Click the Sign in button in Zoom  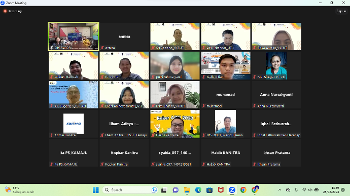[341, 11]
